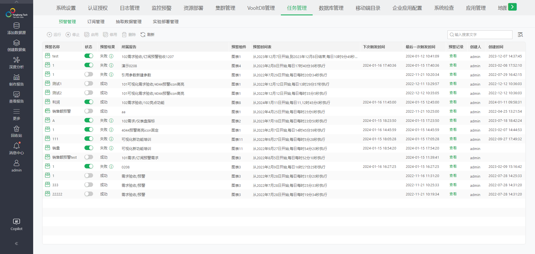535x254 pixels.
Task: View the alert record for '销售额预警'
Action: tap(453, 111)
